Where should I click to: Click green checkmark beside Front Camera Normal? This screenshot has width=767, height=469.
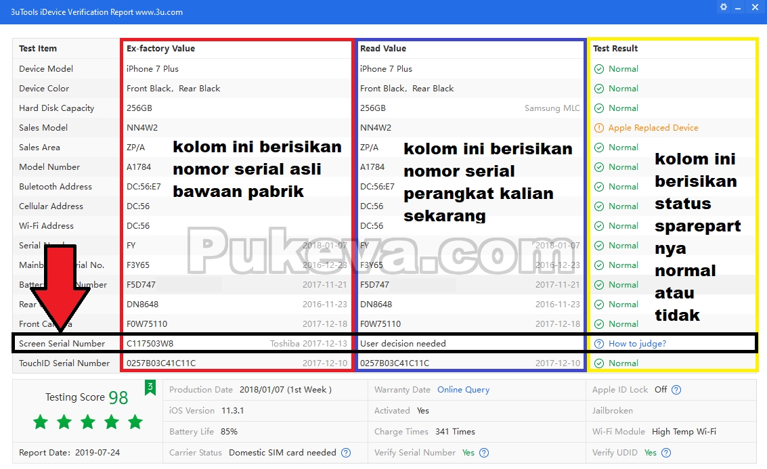[600, 323]
